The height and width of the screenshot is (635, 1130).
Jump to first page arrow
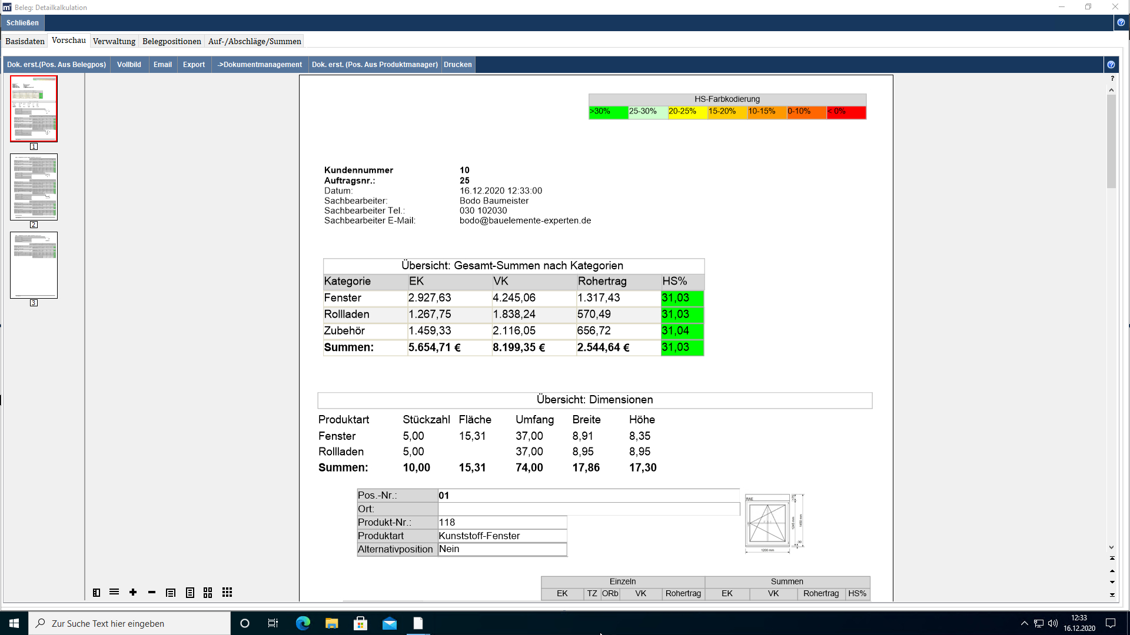click(x=1112, y=558)
